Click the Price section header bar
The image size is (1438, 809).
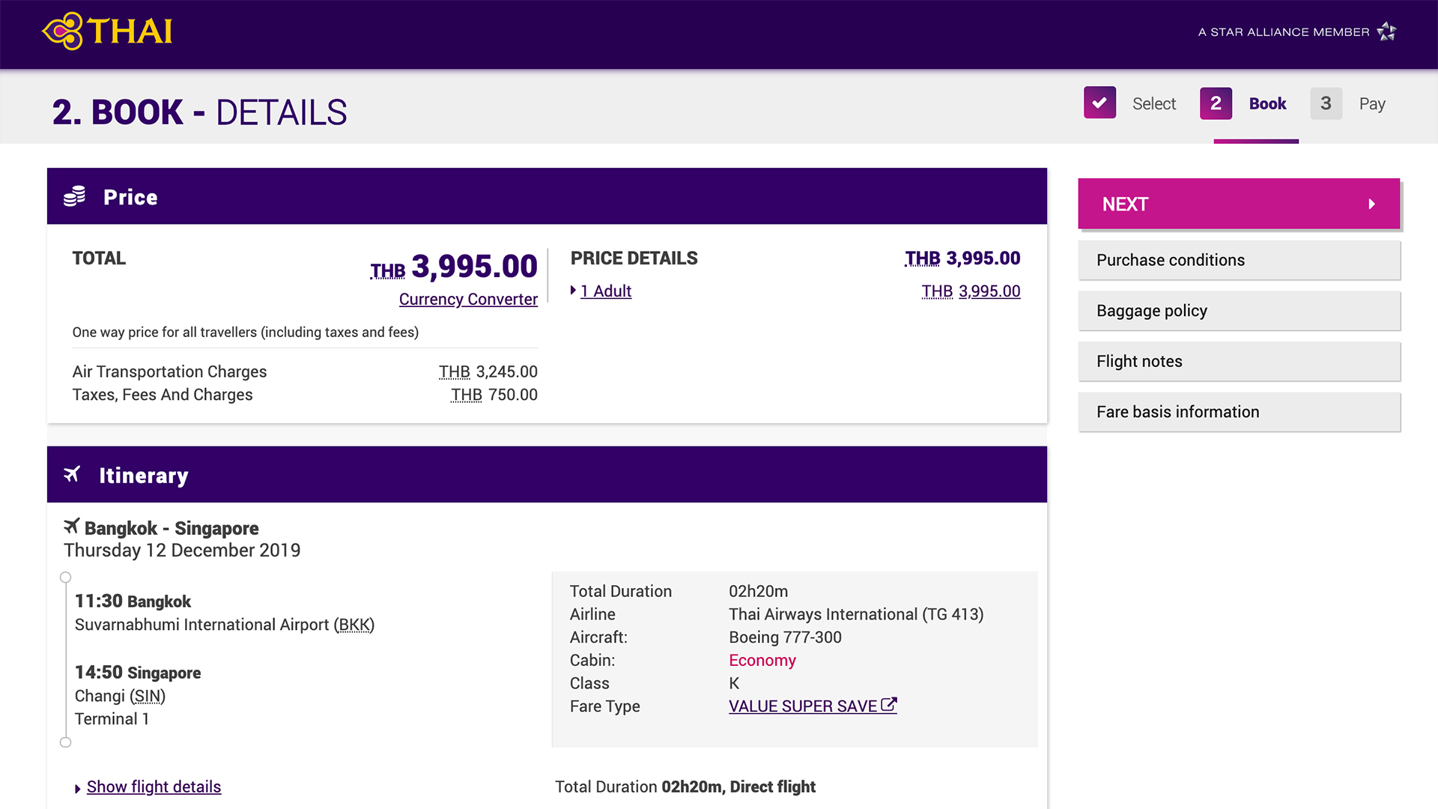[547, 196]
